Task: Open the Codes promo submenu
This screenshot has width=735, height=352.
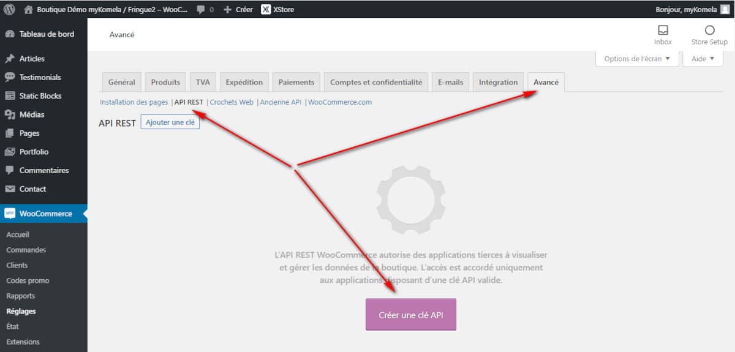Action: tap(28, 280)
